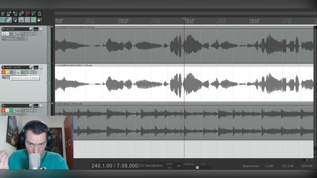The image size is (317, 178).
Task: Click the third track's pan knob
Action: tap(41, 105)
